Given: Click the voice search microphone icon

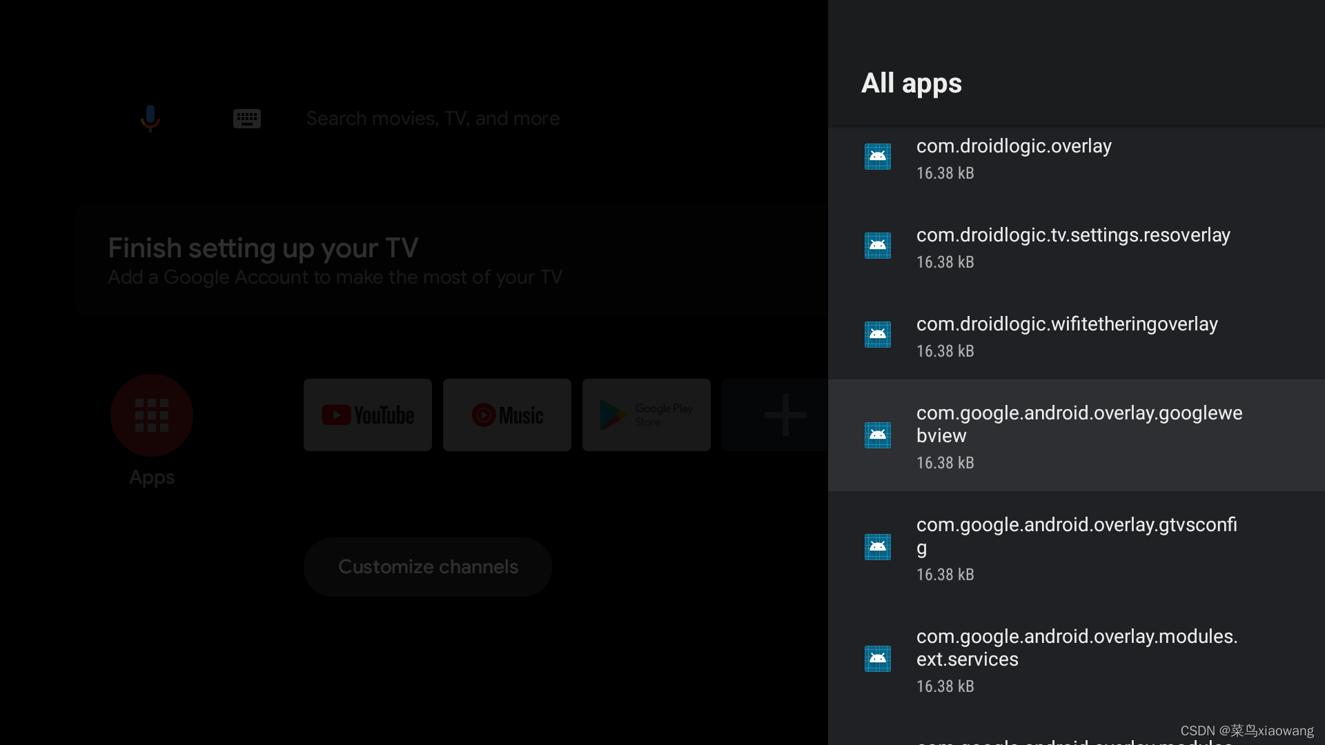Looking at the screenshot, I should tap(150, 118).
